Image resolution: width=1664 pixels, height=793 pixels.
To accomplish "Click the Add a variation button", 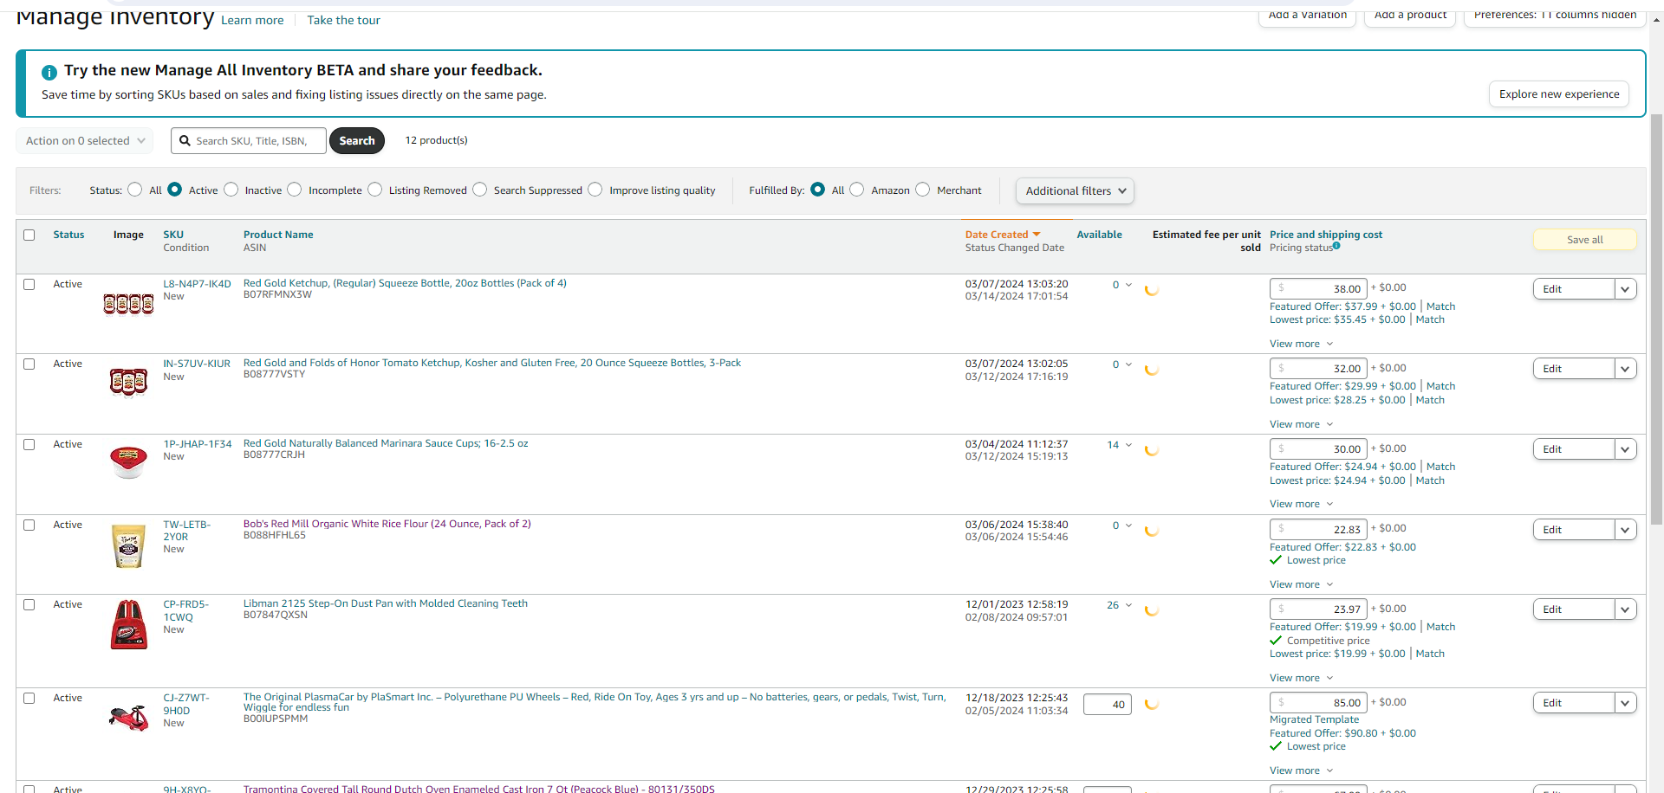I will [x=1307, y=16].
